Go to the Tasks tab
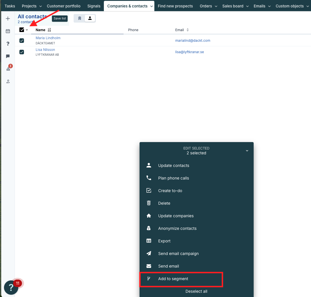 [10, 6]
